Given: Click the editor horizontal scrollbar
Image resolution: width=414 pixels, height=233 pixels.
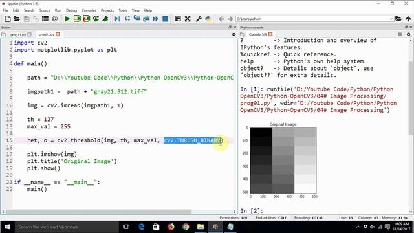Looking at the screenshot, I should click(x=98, y=212).
